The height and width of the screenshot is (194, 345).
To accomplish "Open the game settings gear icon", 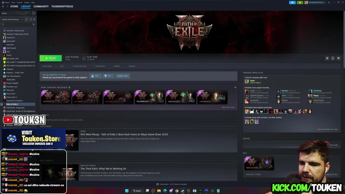I will (x=327, y=58).
